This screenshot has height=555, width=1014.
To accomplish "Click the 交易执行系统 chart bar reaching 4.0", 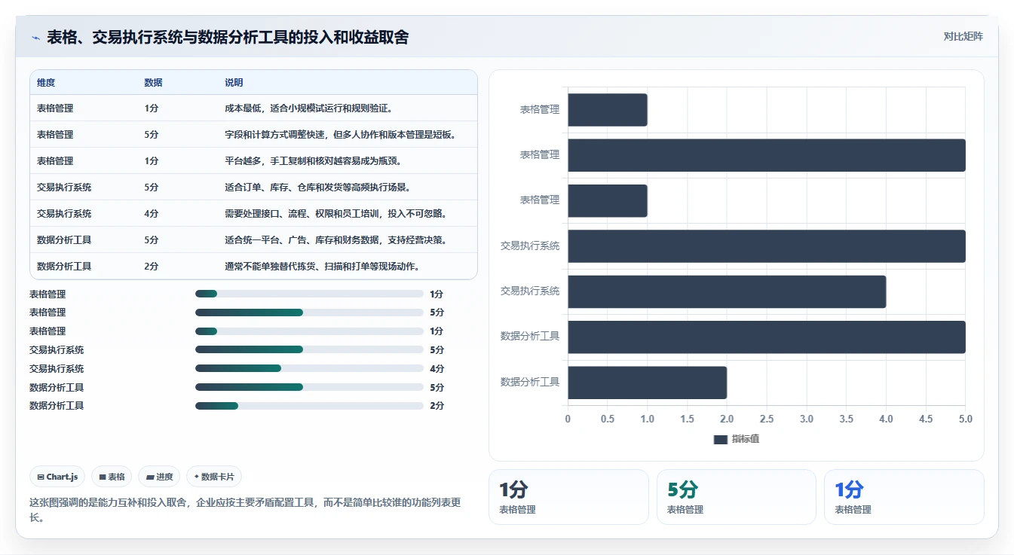I will click(x=727, y=291).
